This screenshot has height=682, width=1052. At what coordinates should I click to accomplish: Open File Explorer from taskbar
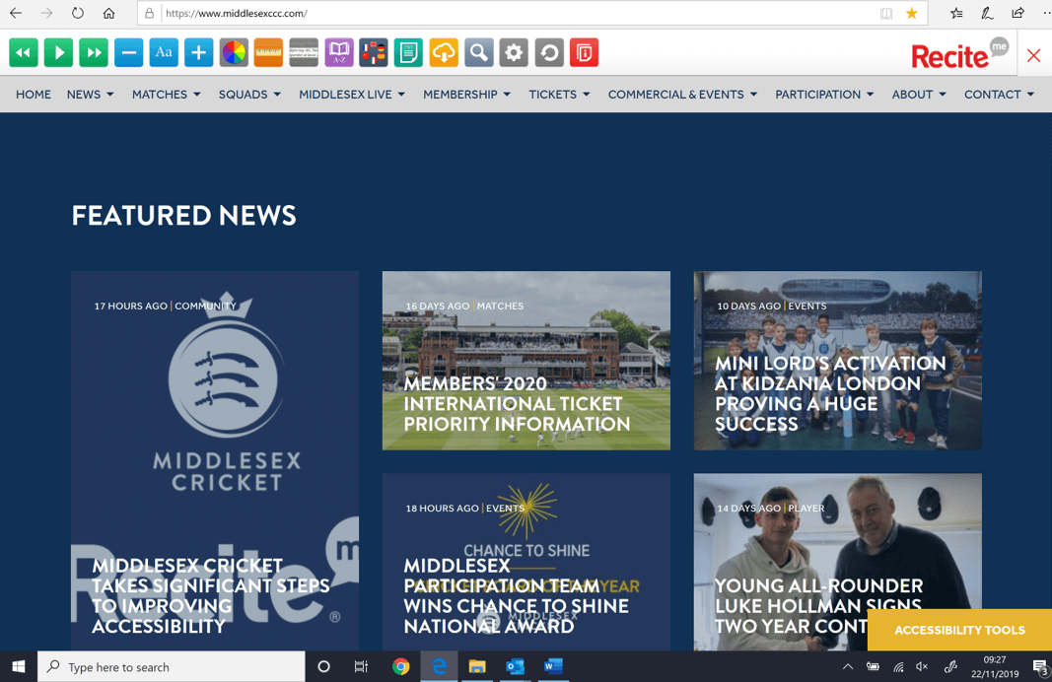477,666
